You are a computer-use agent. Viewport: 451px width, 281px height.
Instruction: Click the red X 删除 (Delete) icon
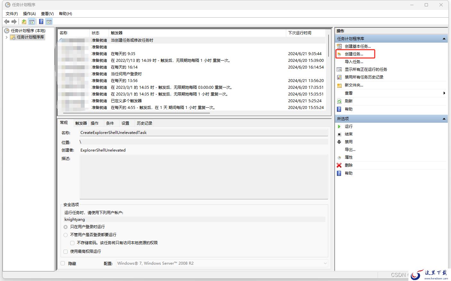[339, 165]
